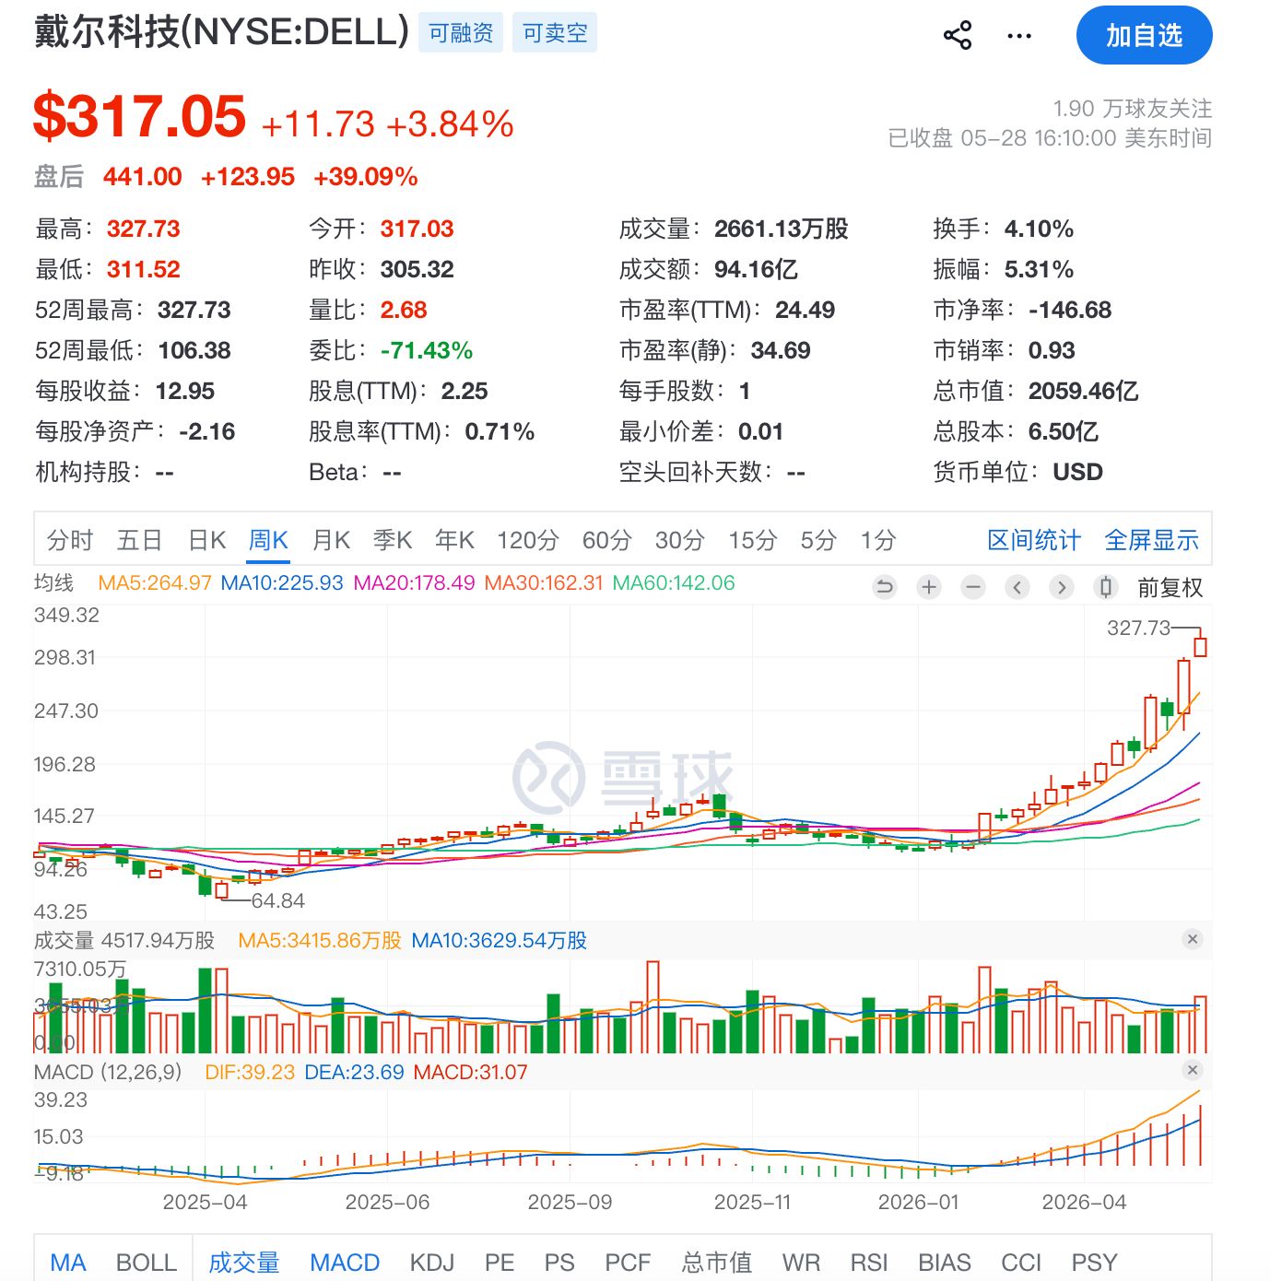Toggle the 成交量 indicator at bottom

tap(244, 1263)
